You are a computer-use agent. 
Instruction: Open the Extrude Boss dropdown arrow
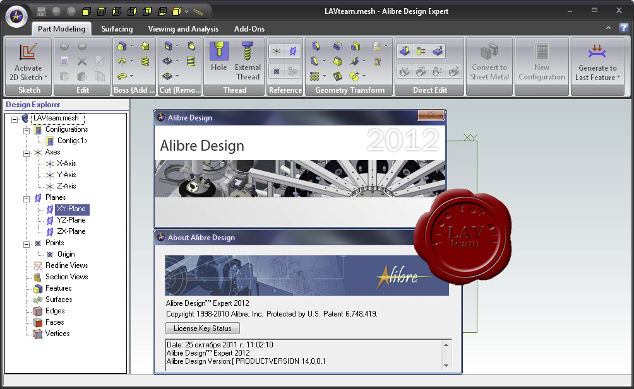pyautogui.click(x=132, y=47)
